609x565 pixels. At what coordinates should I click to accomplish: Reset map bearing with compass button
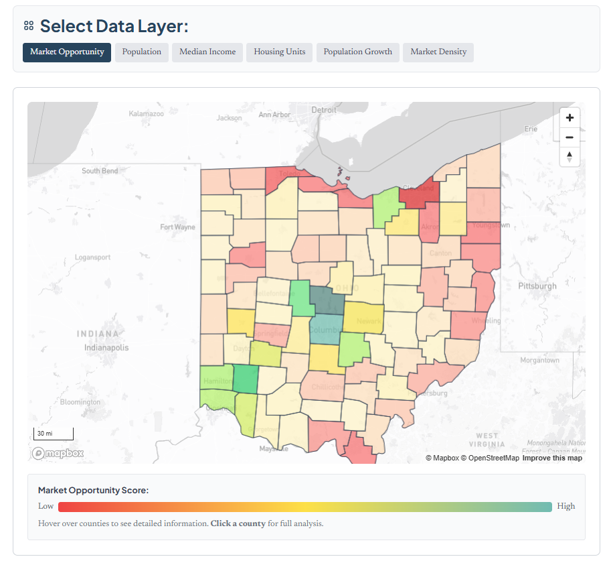(x=570, y=157)
